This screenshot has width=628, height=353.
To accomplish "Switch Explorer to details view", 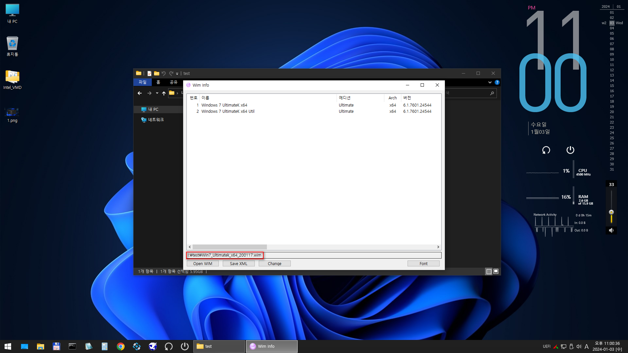I will coord(489,271).
